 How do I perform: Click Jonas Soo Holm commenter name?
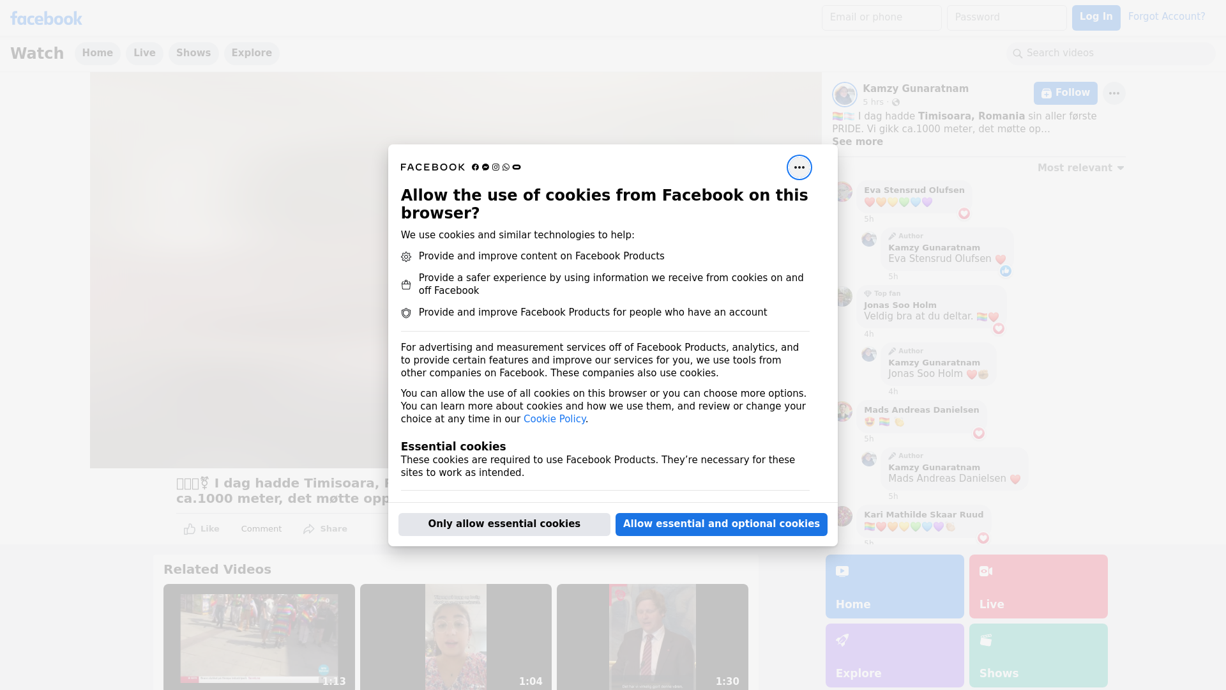[x=900, y=305]
